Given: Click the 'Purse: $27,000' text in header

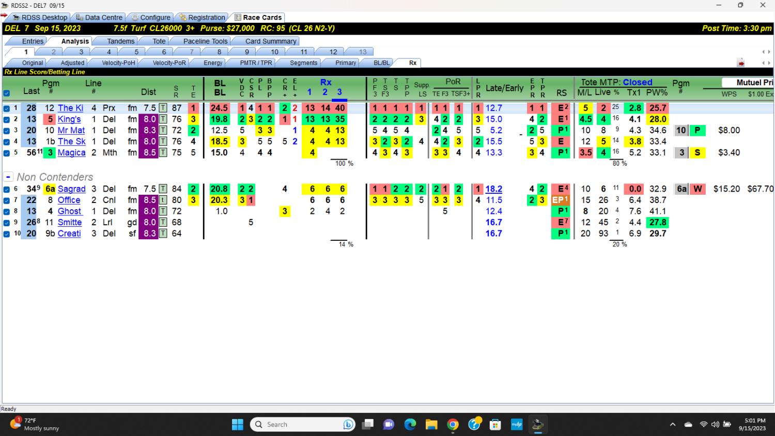Looking at the screenshot, I should coord(227,28).
